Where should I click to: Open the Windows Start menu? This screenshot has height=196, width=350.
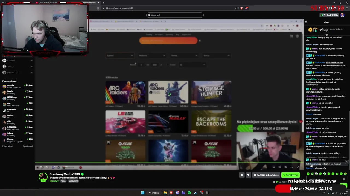(143, 193)
